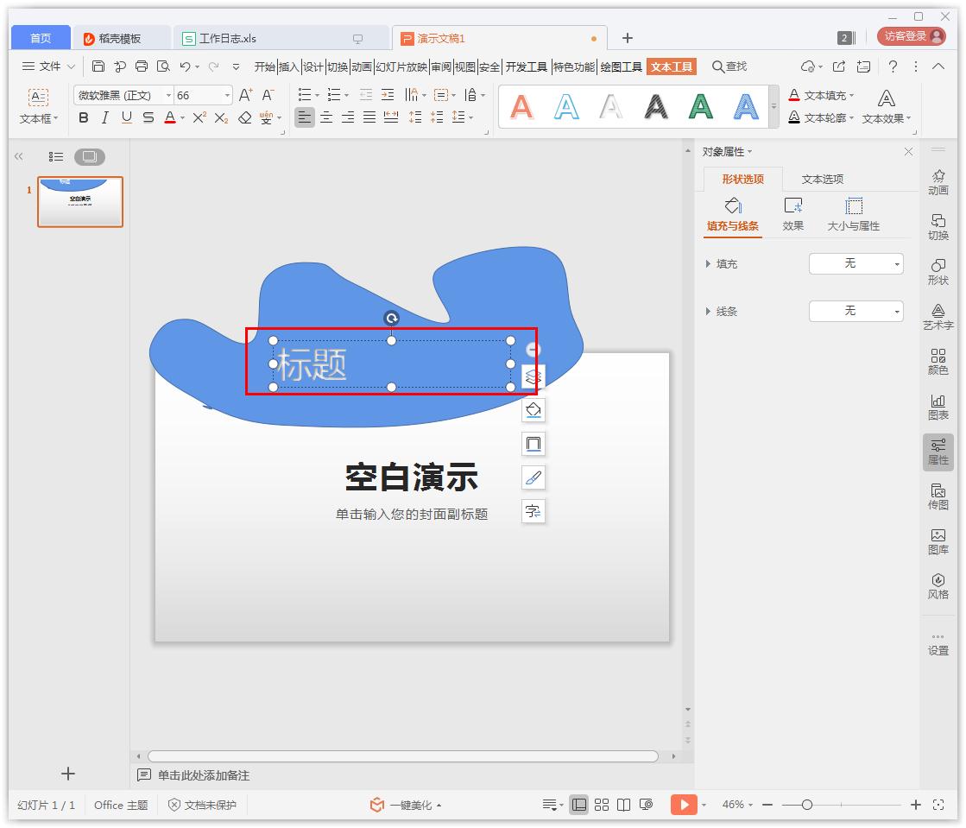Screen dimensions: 966x828
Task: Start the slideshow with the orange play button
Action: (x=683, y=804)
